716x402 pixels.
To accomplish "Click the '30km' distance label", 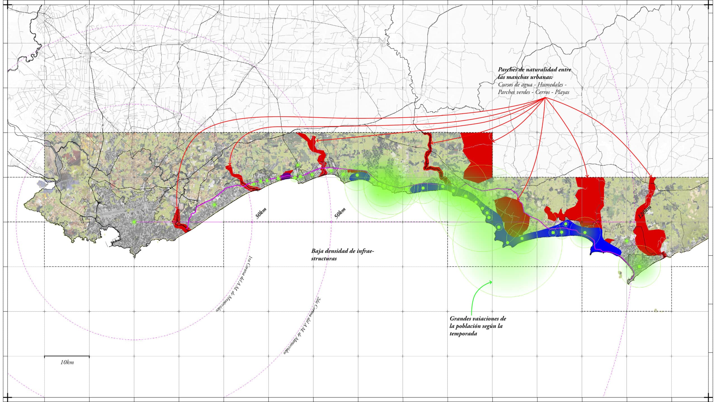I will point(261,213).
